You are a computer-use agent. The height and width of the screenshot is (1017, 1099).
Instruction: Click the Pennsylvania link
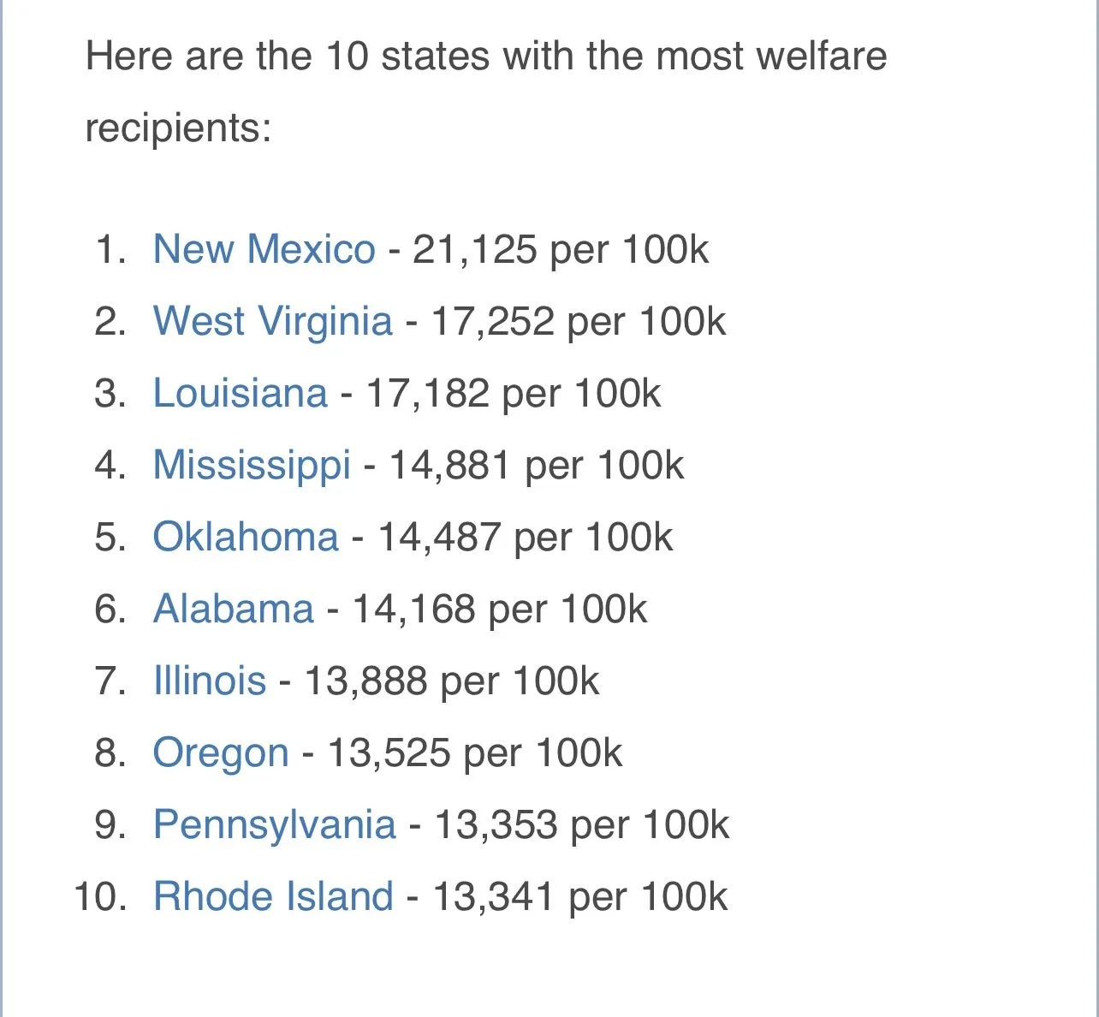[274, 825]
